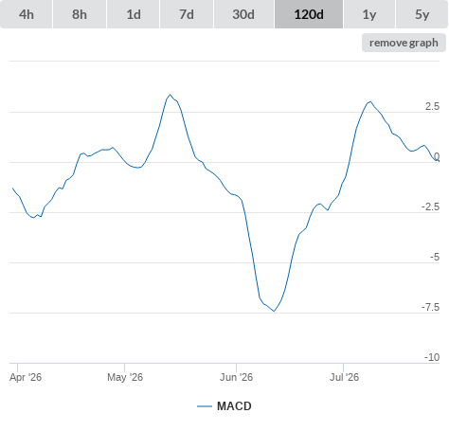The height and width of the screenshot is (431, 449).
Task: Click the remove graph button
Action: click(x=404, y=43)
